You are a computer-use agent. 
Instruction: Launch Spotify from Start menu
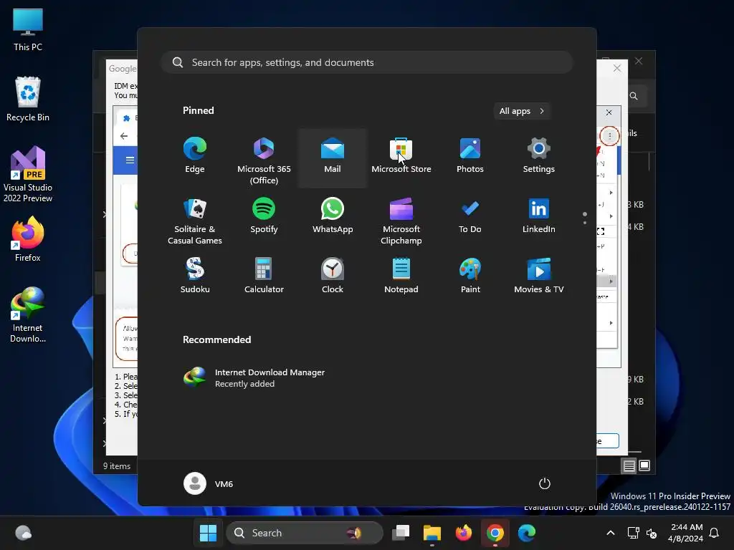pos(264,216)
